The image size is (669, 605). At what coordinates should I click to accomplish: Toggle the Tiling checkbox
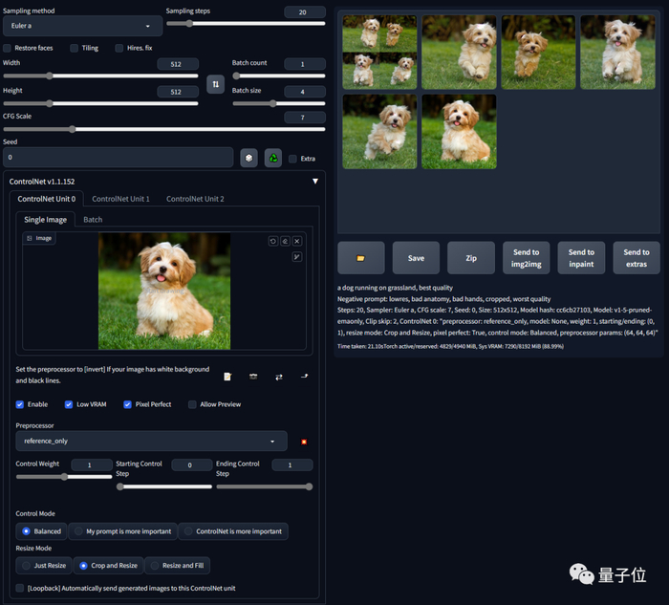pyautogui.click(x=75, y=48)
